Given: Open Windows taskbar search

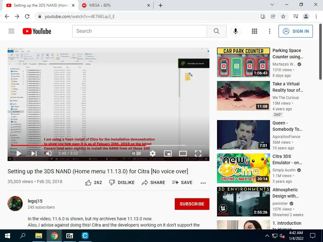Looking at the screenshot, I should (x=23, y=236).
